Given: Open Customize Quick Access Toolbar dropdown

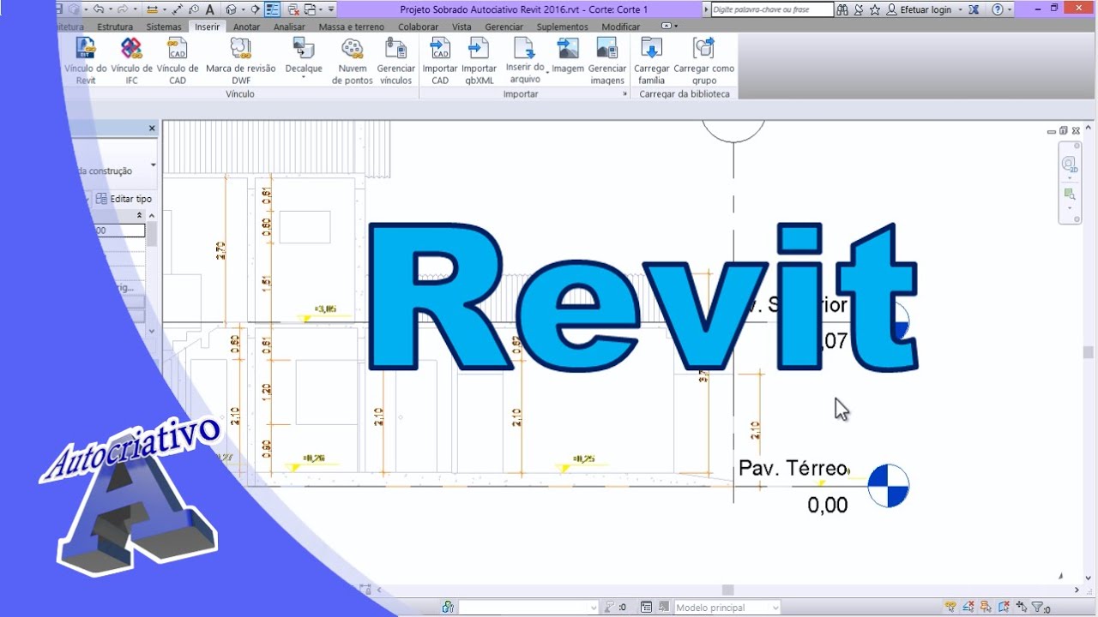Looking at the screenshot, I should coord(332,9).
